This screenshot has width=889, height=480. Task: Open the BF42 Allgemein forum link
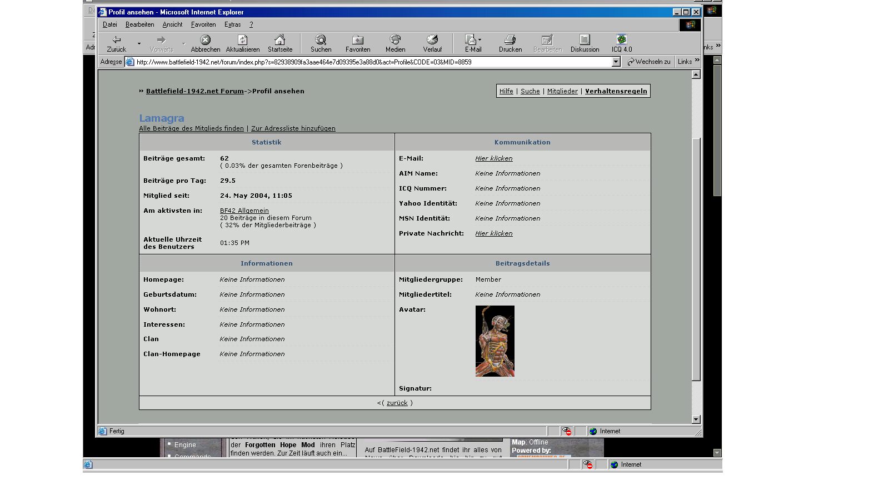tap(244, 211)
